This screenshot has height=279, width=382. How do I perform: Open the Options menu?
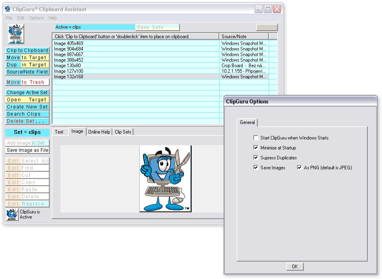click(36, 18)
